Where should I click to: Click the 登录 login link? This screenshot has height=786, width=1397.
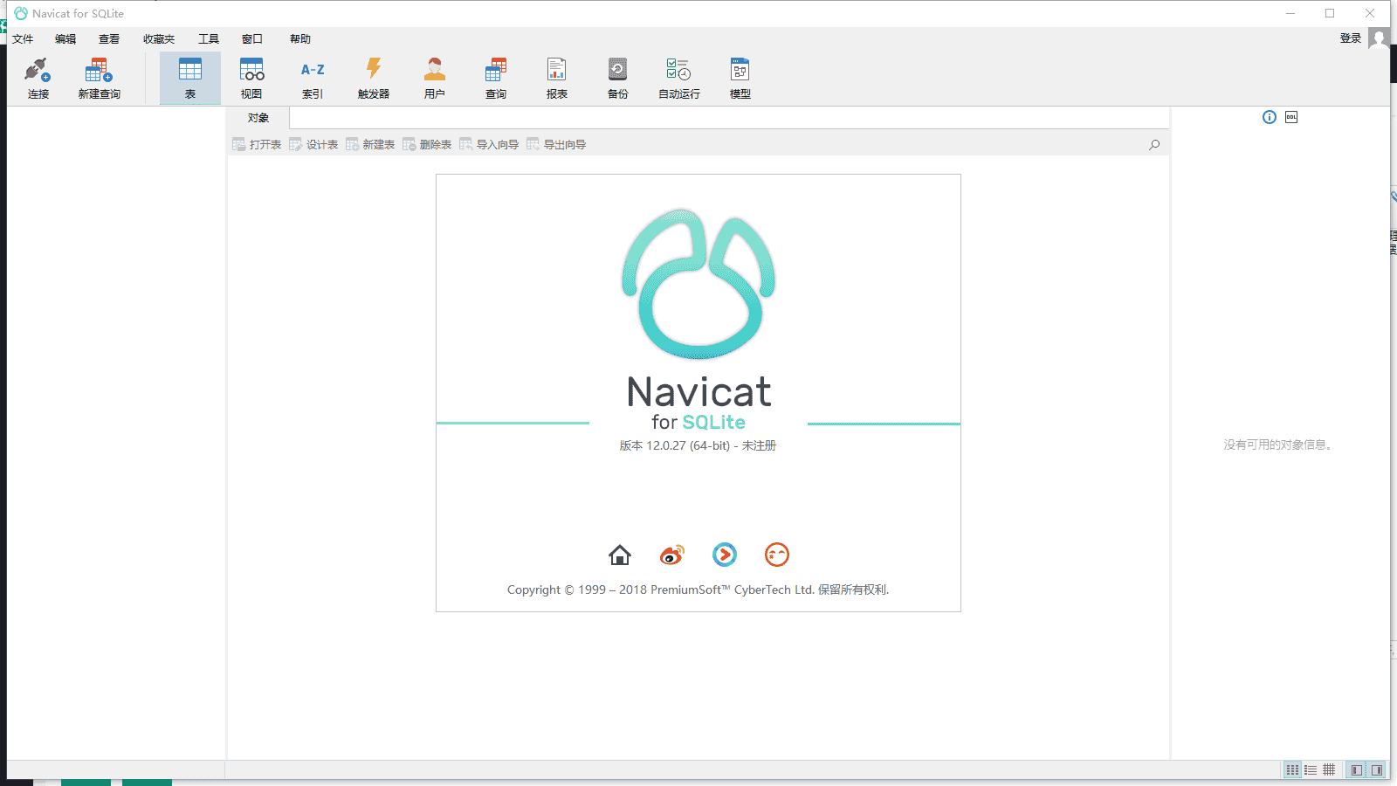tap(1350, 38)
